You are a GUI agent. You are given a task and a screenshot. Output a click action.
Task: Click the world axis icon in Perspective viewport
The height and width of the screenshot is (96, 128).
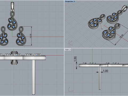point(70,43)
